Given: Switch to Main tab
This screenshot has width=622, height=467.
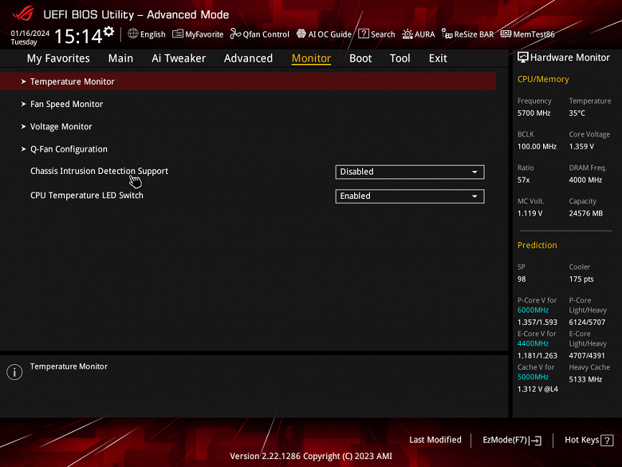Looking at the screenshot, I should coord(120,58).
